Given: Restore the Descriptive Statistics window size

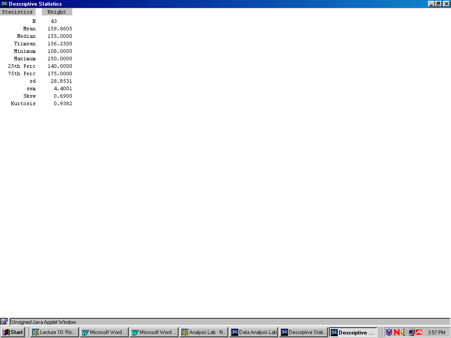Looking at the screenshot, I should click(x=438, y=4).
